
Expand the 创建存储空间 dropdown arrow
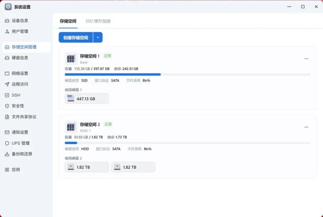point(98,37)
